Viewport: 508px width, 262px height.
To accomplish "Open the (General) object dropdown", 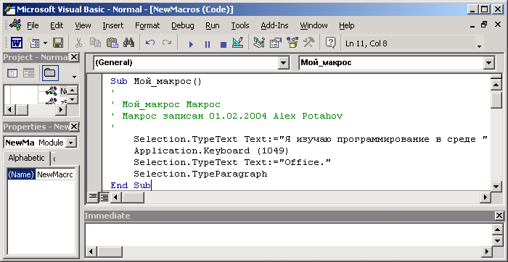I will coord(284,63).
